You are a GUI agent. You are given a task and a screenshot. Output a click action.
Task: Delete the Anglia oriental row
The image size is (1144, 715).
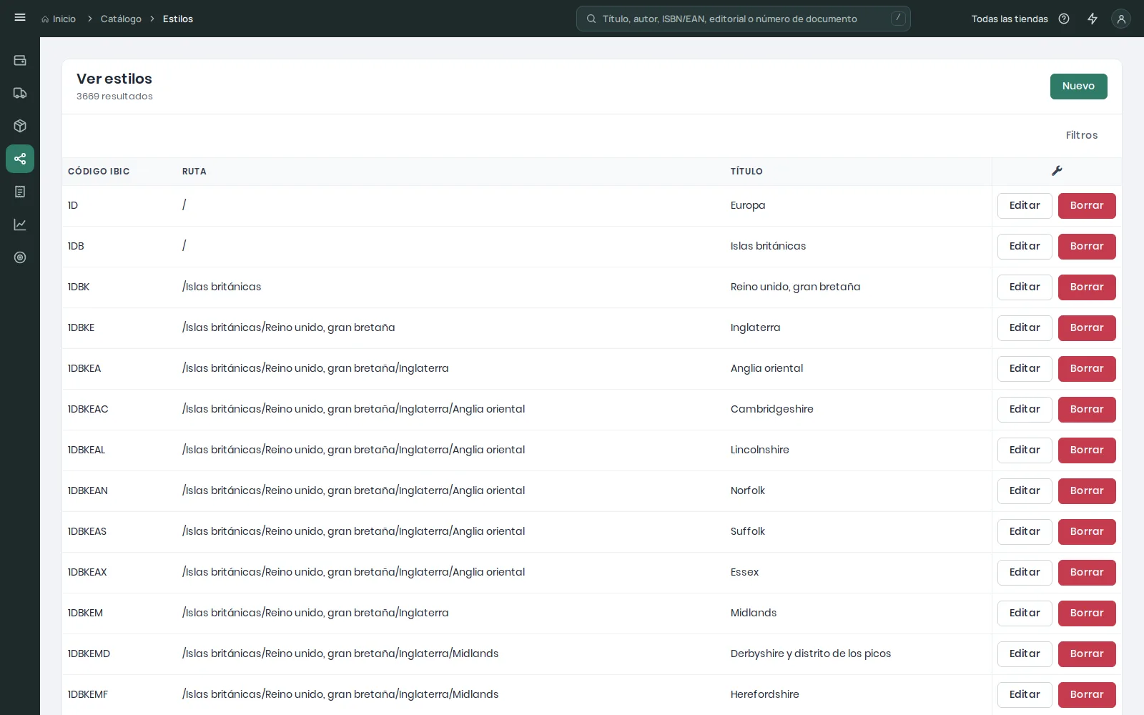pyautogui.click(x=1087, y=369)
